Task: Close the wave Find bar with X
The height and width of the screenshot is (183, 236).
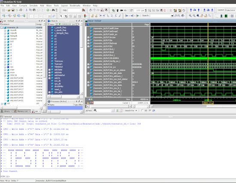Action: click(x=86, y=110)
